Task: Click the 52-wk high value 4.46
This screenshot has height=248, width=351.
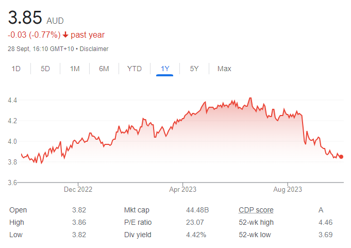Action: [325, 222]
